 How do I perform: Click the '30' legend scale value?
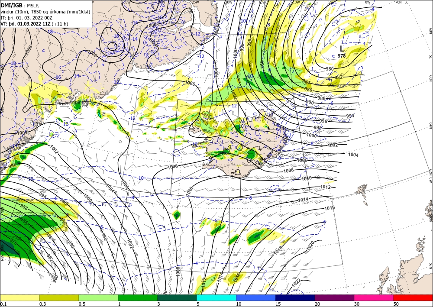click(x=356, y=304)
